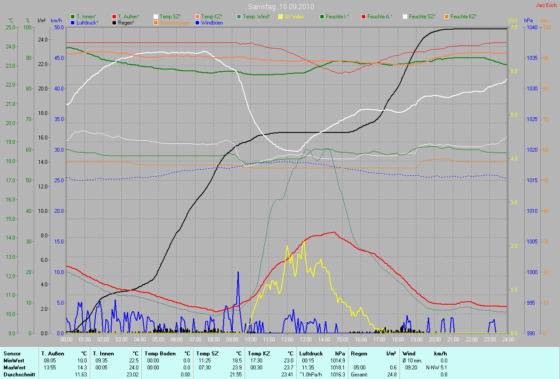Image resolution: width=560 pixels, height=379 pixels.
Task: Click the rain total value 24.8
Action: click(x=392, y=374)
